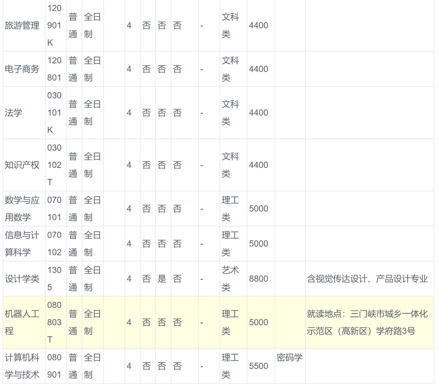Image resolution: width=438 pixels, height=387 pixels.
Task: Click 理工类 in 计算机科学与技术 row
Action: pos(230,366)
